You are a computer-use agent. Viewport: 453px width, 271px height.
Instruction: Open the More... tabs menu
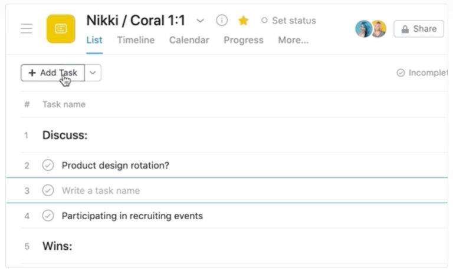pyautogui.click(x=293, y=40)
